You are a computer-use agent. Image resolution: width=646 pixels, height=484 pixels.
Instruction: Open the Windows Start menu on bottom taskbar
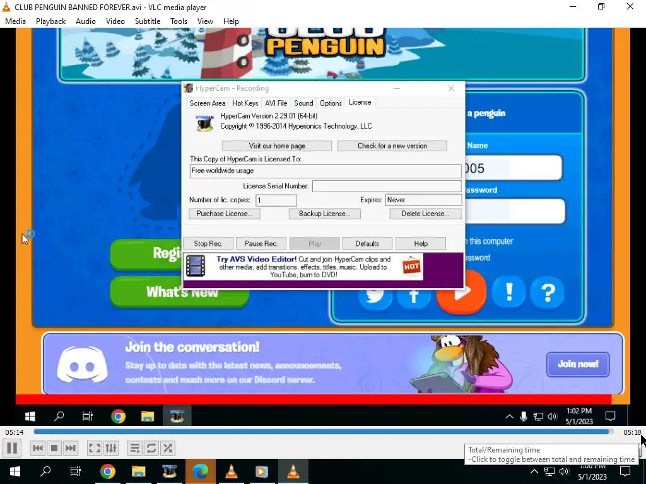tap(15, 471)
